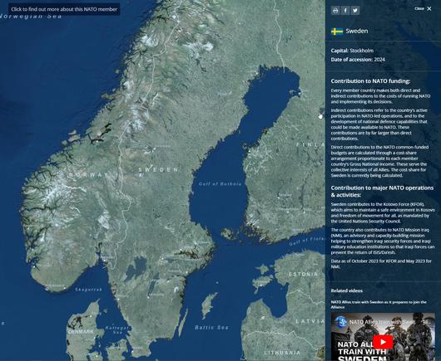Click the 'Data as of October 2023' note
Viewport: 441px width, 361px height.
point(381,264)
